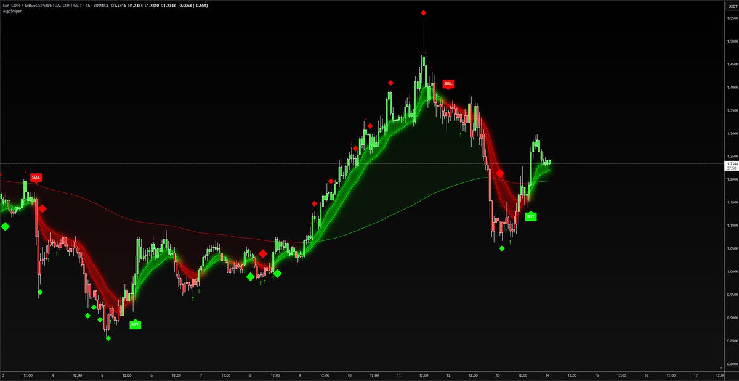Click the 0.8000 price axis label
Image resolution: width=739 pixels, height=381 pixels.
coord(732,364)
